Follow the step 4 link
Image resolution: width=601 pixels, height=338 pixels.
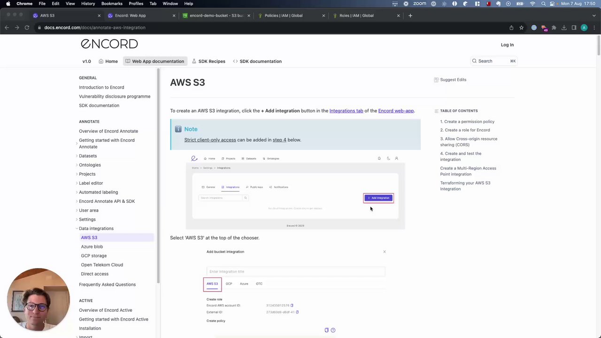coord(279,140)
